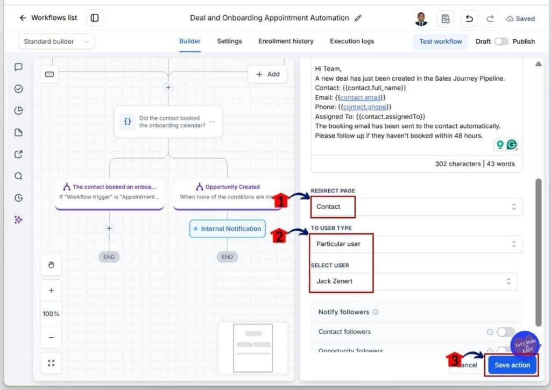551x390 pixels.
Task: Open the chat bubble sidebar icon
Action: pyautogui.click(x=19, y=67)
